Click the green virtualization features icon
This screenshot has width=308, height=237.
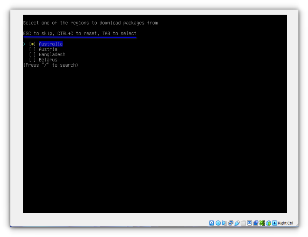(x=262, y=223)
